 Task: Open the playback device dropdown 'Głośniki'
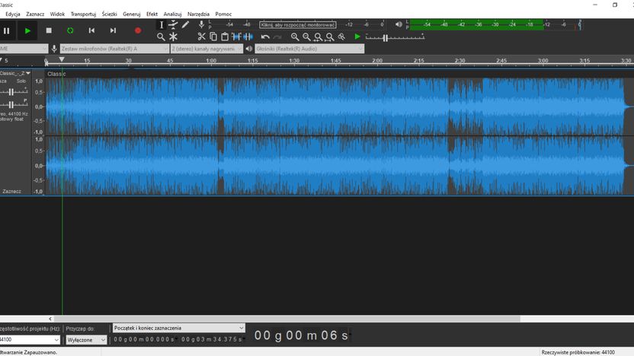click(x=309, y=49)
